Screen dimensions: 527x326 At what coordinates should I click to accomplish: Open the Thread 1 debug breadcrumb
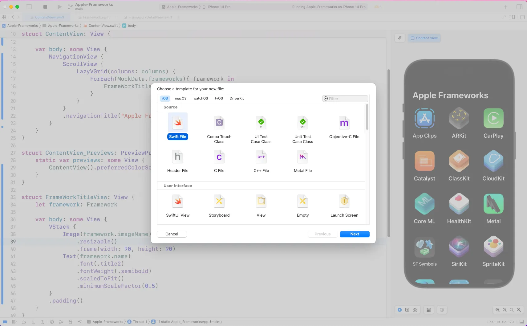(137, 322)
